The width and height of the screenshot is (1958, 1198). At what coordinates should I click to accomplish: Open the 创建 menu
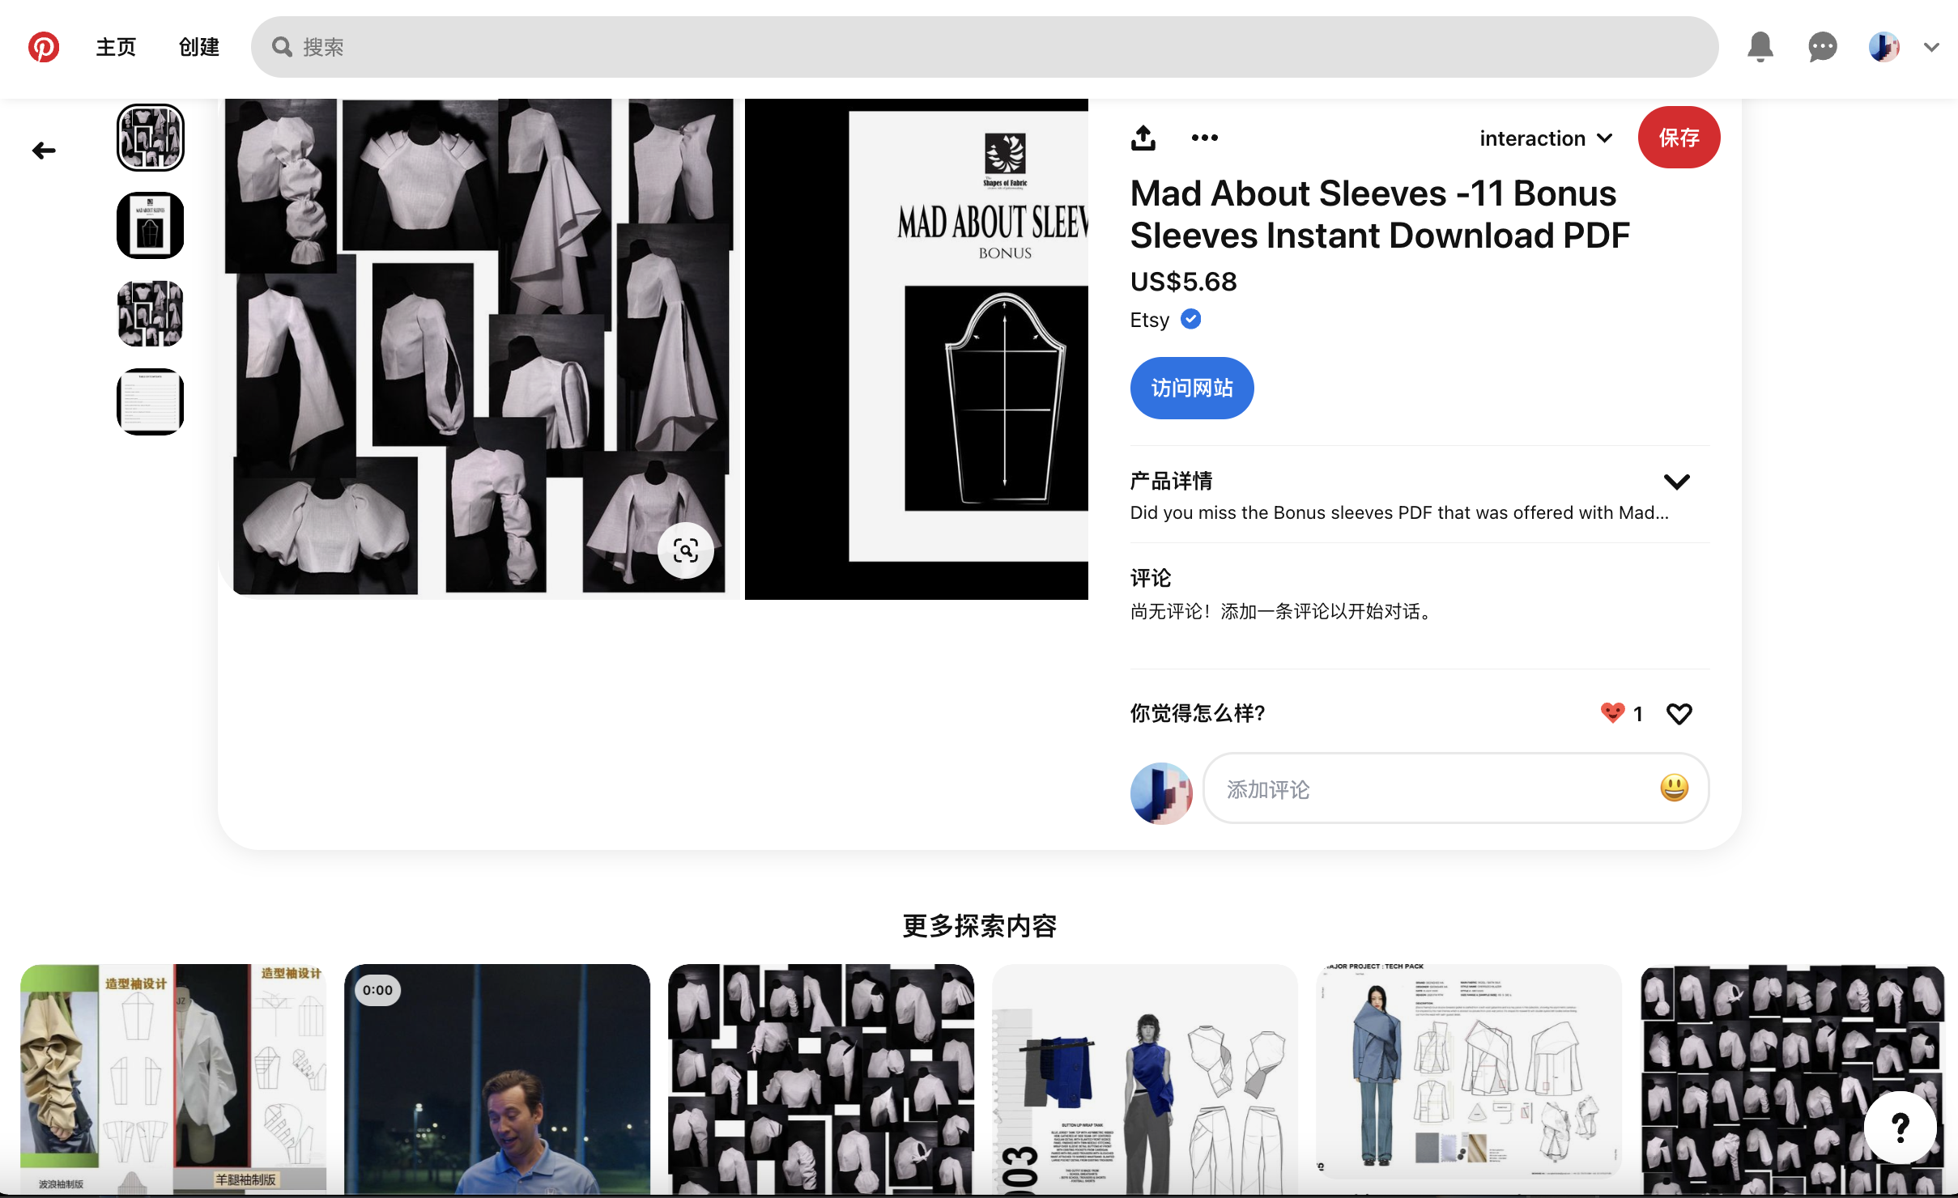click(199, 47)
